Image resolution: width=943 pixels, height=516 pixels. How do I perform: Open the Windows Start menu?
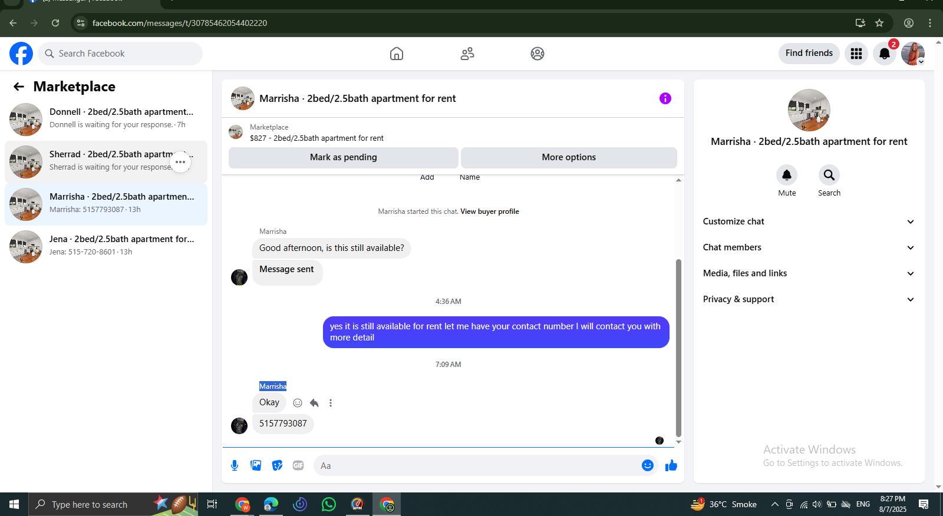tap(14, 504)
